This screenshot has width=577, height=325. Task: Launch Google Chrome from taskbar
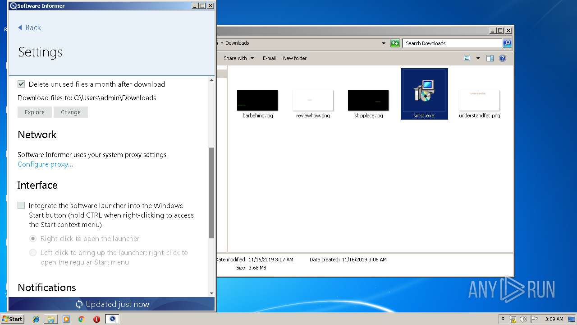coord(82,319)
